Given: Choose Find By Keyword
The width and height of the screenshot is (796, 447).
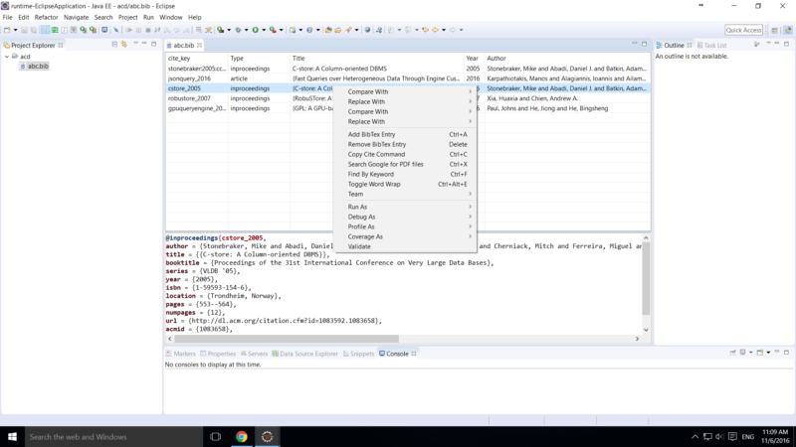Looking at the screenshot, I should (407, 174).
